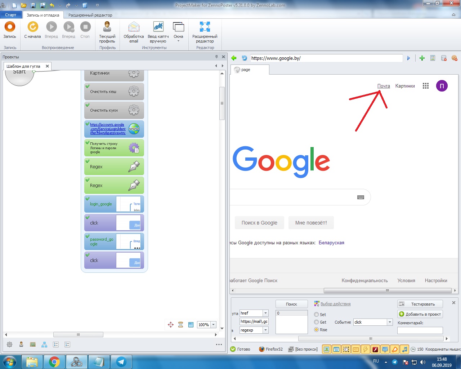Screen dimensions: 461x369
Task: Switch to Запись и отладка tab
Action: [x=43, y=15]
